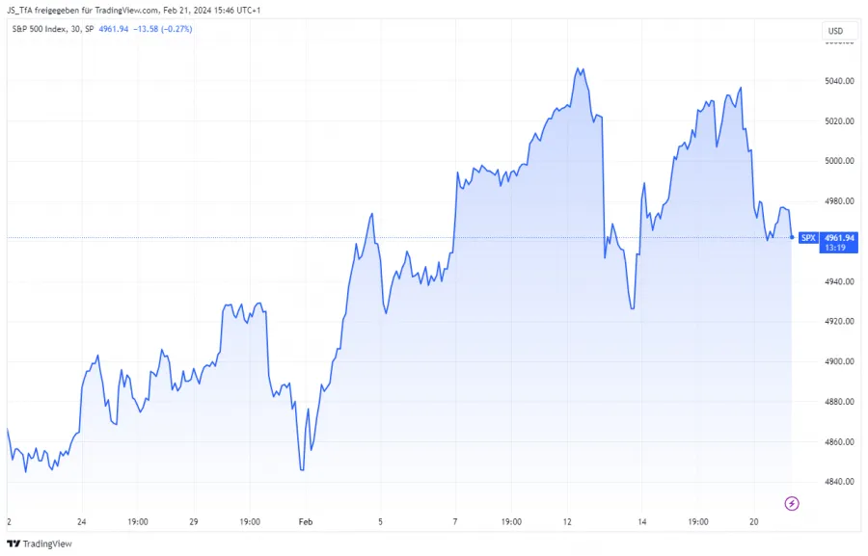Click the Feb label on the time axis

click(x=306, y=521)
